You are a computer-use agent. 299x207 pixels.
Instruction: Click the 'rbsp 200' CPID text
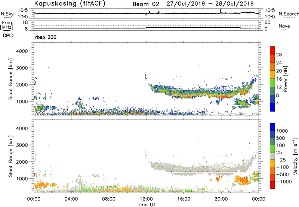(46, 37)
